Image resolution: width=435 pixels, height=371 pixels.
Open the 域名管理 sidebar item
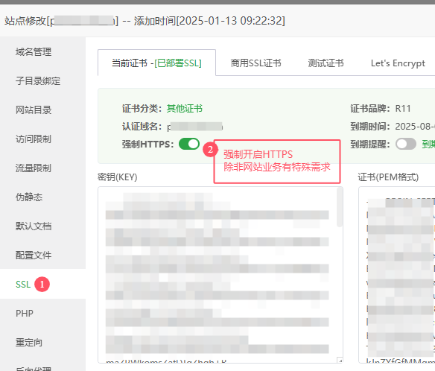[x=34, y=52]
